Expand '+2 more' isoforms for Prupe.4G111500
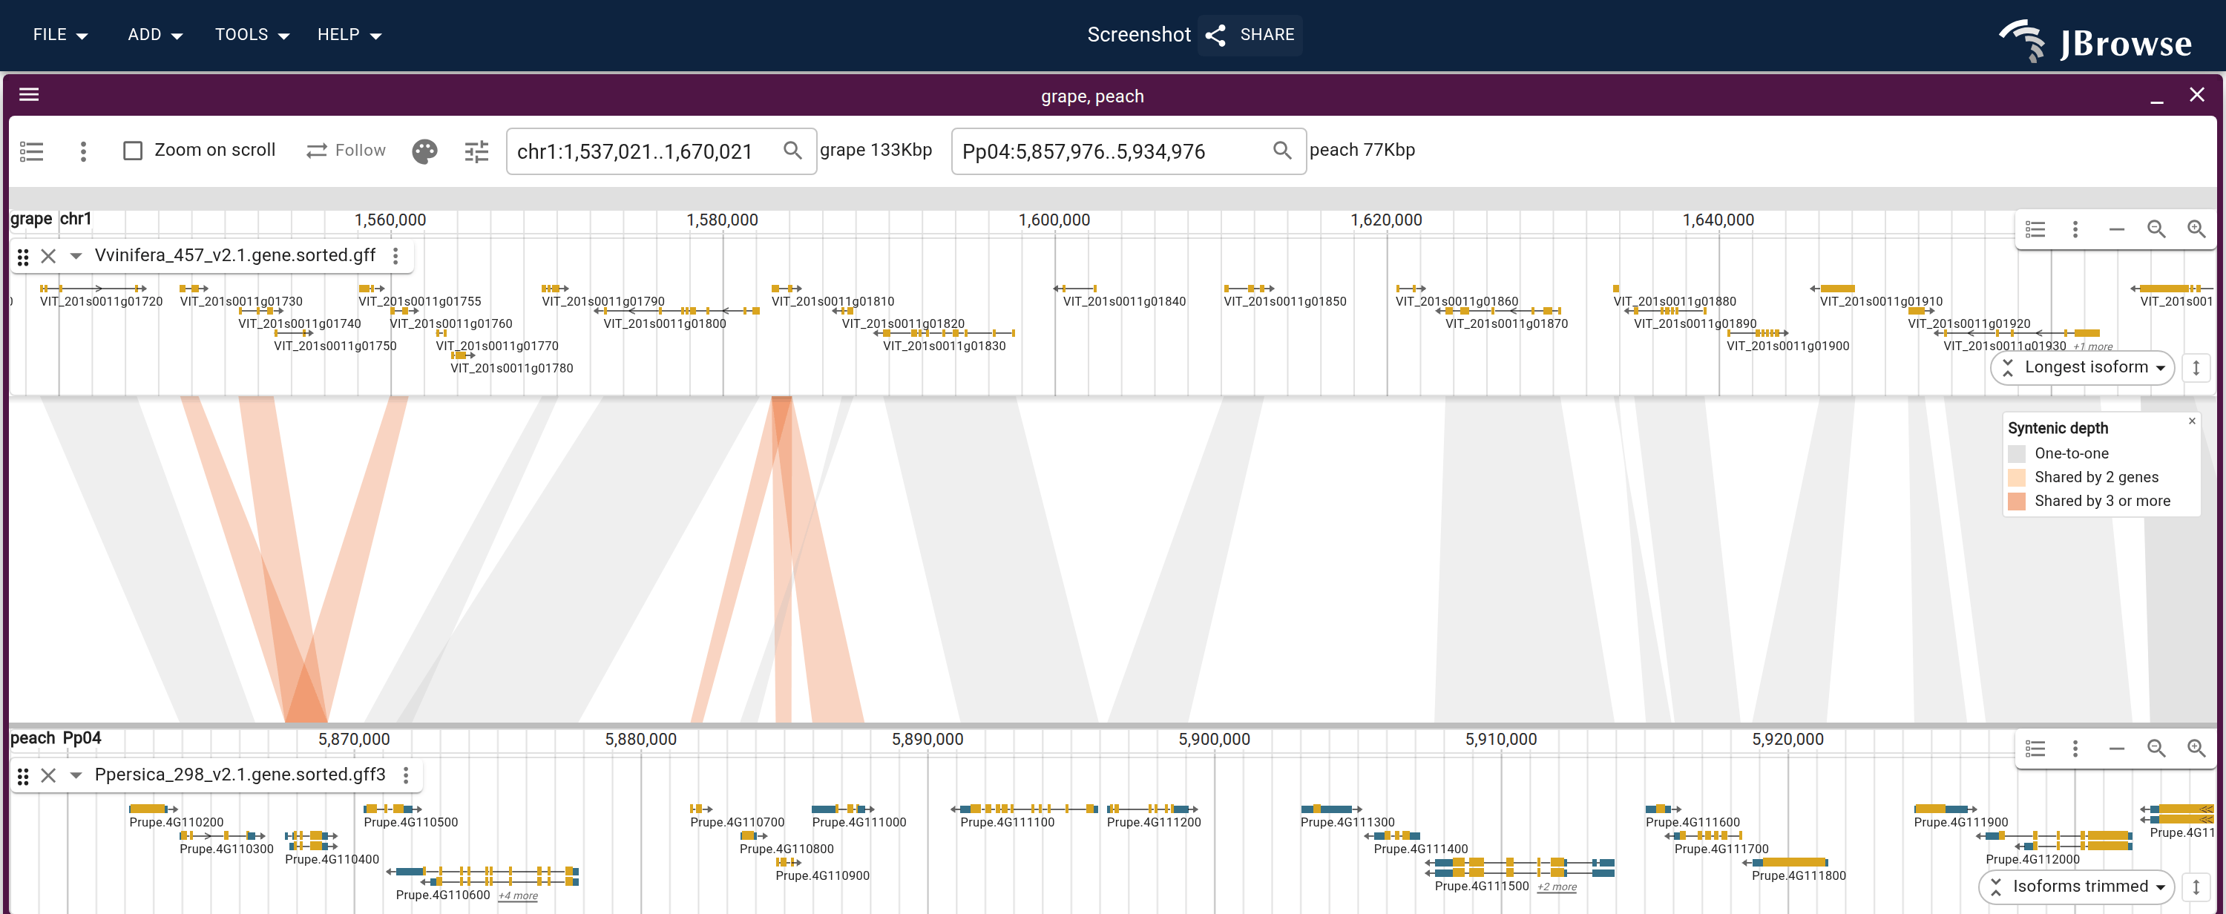Image resolution: width=2226 pixels, height=914 pixels. [1556, 887]
